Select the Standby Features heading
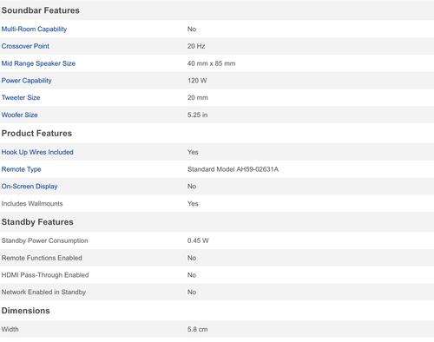Viewport: 434px width, 342px height. tap(37, 222)
